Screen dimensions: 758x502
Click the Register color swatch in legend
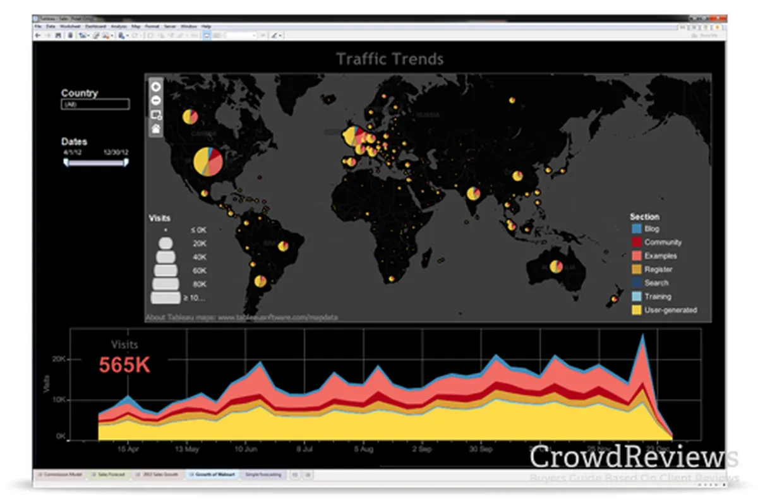tap(636, 270)
